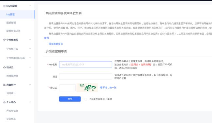Check the 已阅读并同意以上条款 checkbox
The image size is (212, 123).
coord(86,99)
